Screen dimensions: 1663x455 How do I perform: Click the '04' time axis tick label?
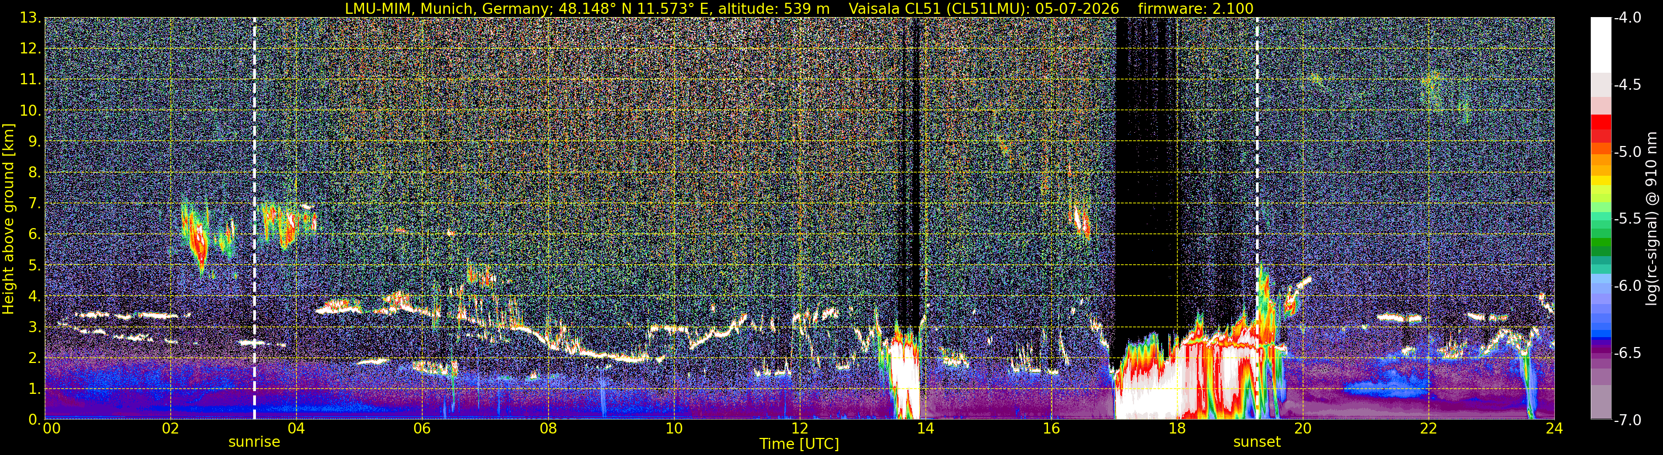[x=296, y=429]
